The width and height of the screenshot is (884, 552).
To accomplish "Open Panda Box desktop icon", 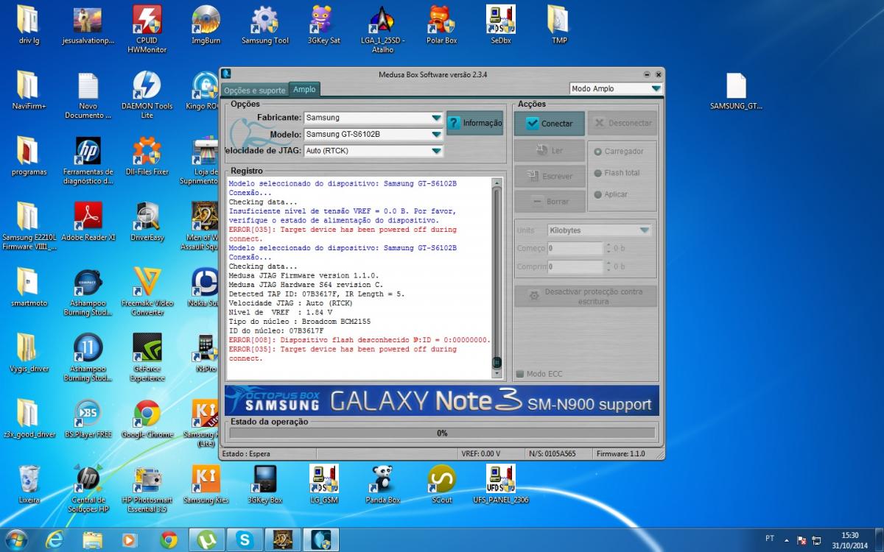I will click(x=382, y=485).
